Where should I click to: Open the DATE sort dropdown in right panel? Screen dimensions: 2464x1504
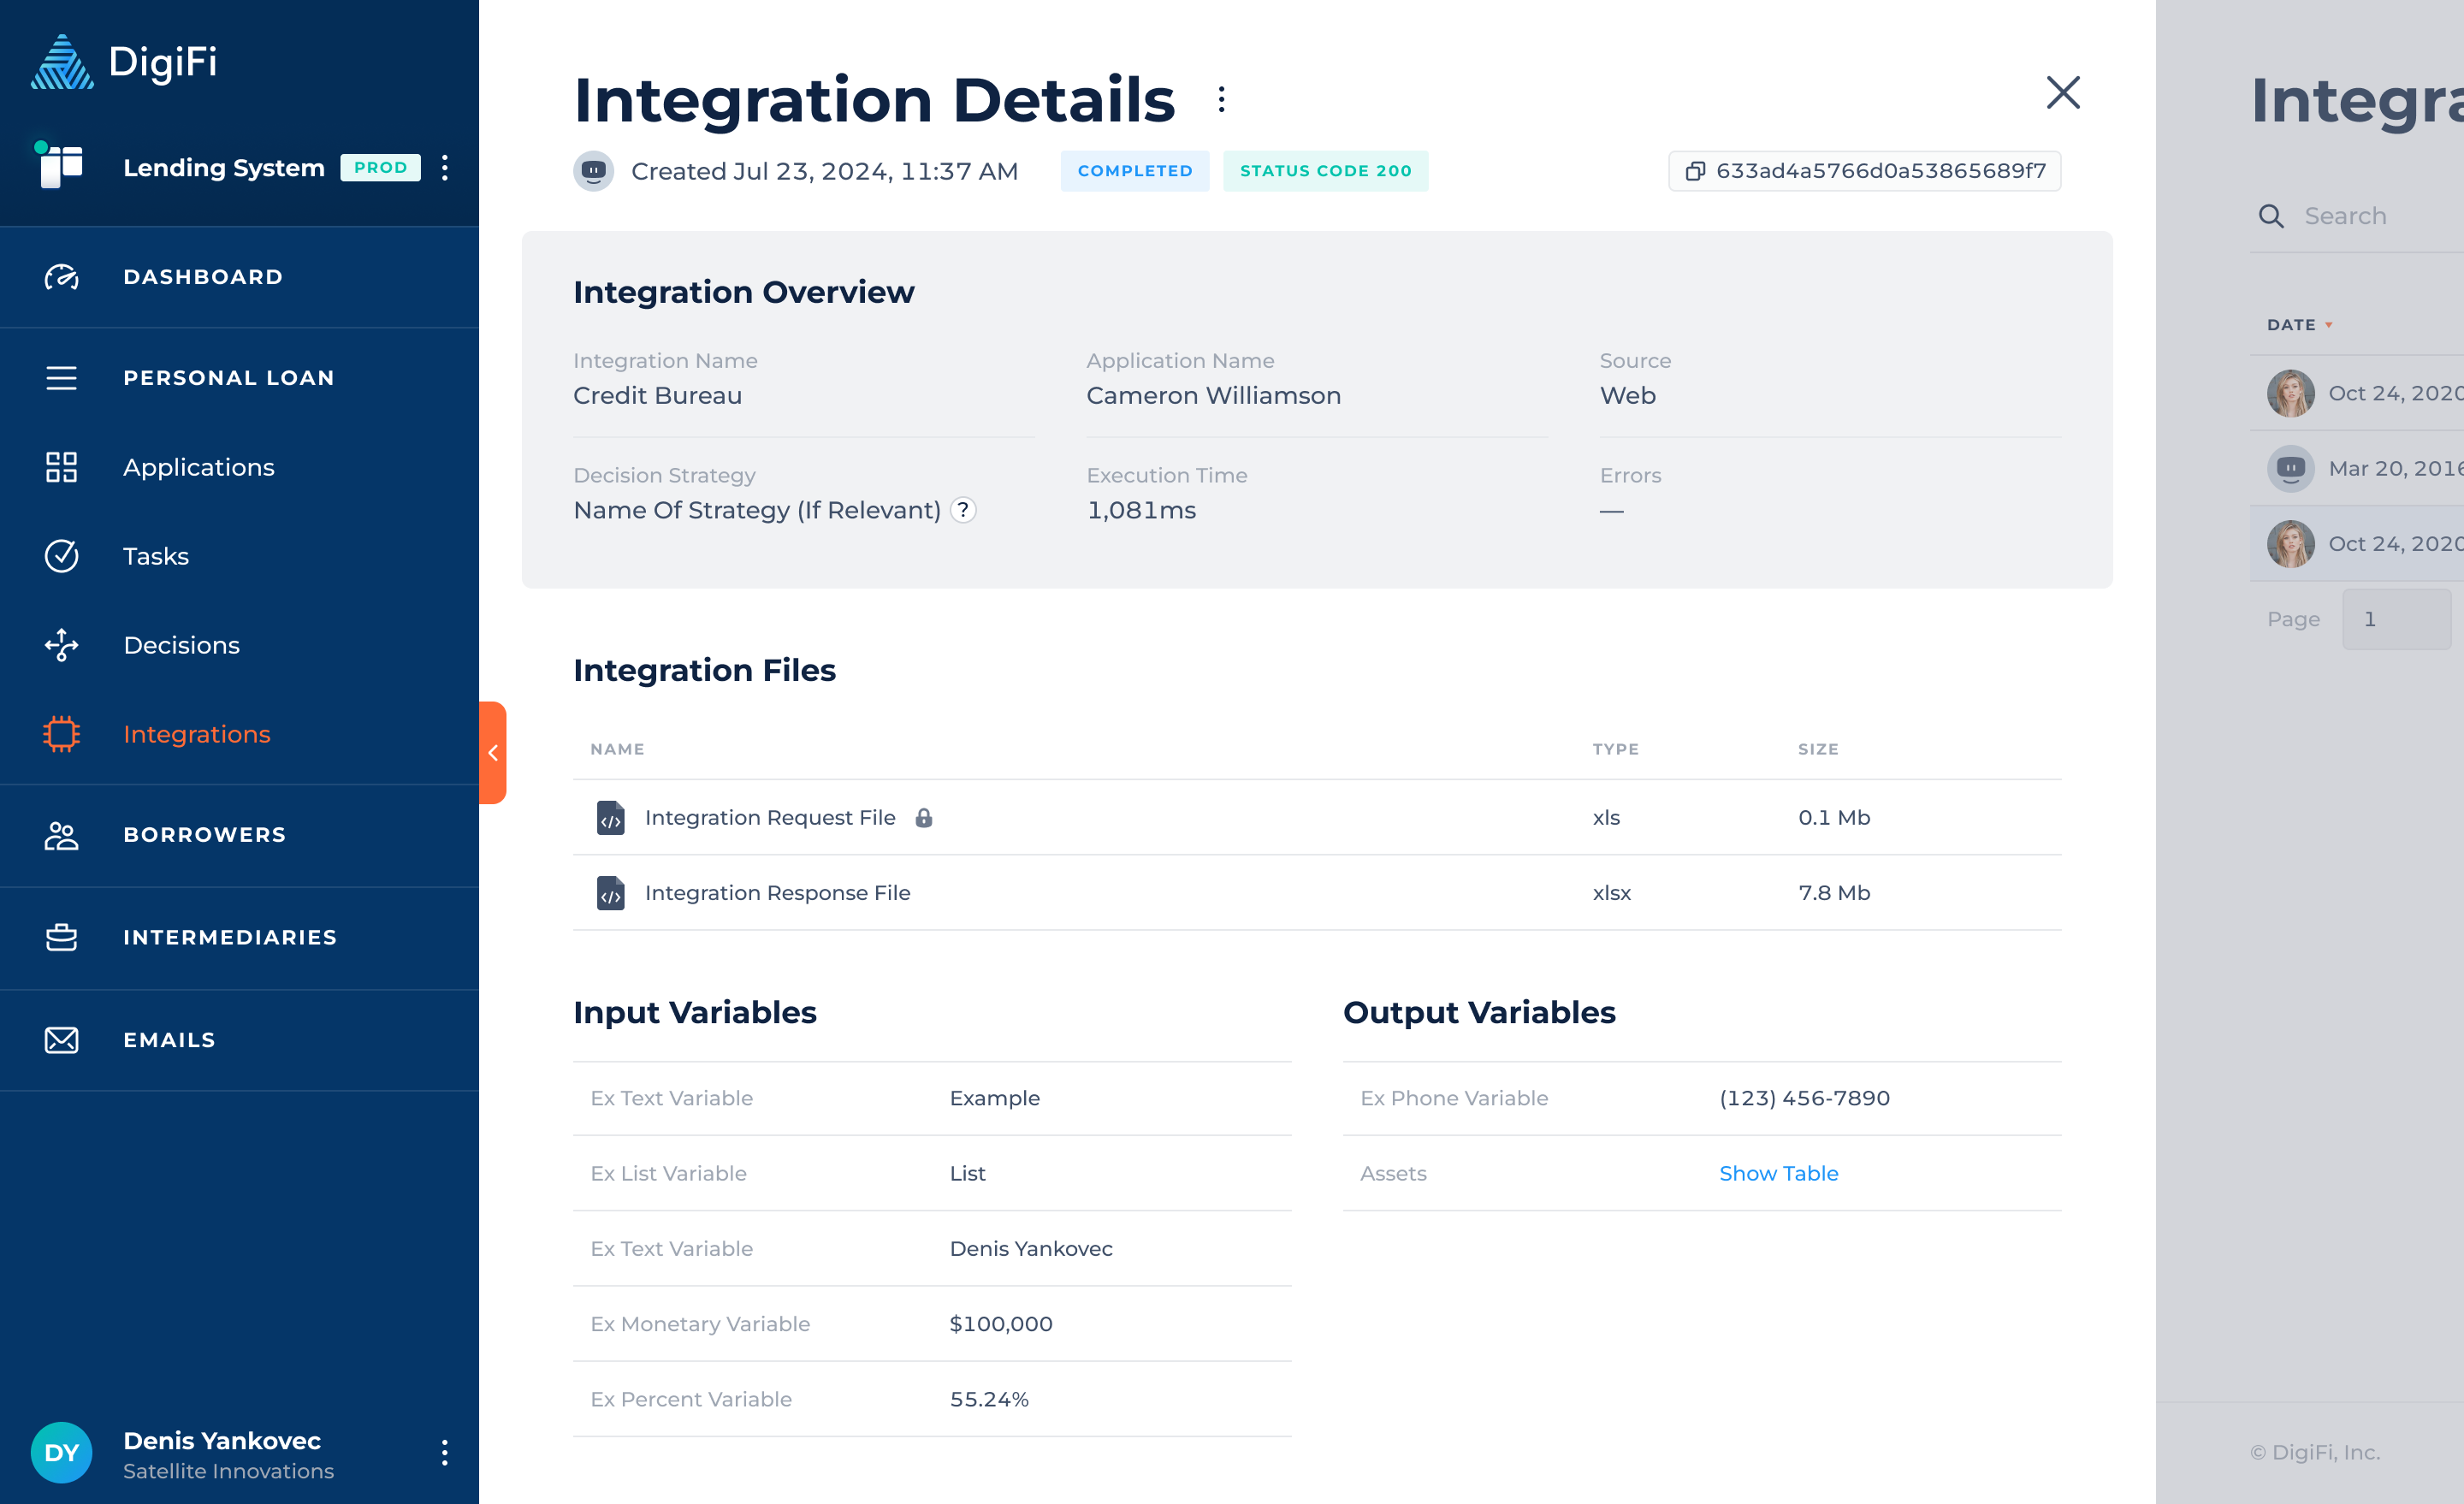2298,324
